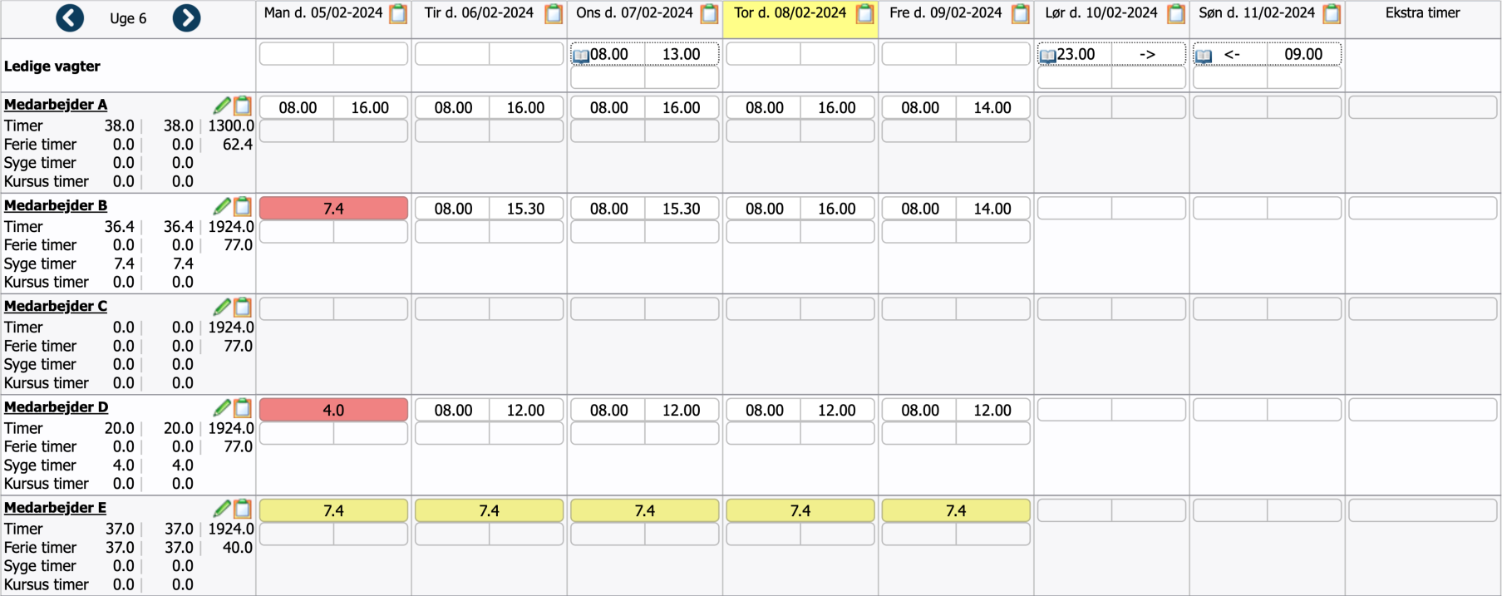Open Medarbejder D clipboard icon
The height and width of the screenshot is (596, 1502).
[x=243, y=407]
